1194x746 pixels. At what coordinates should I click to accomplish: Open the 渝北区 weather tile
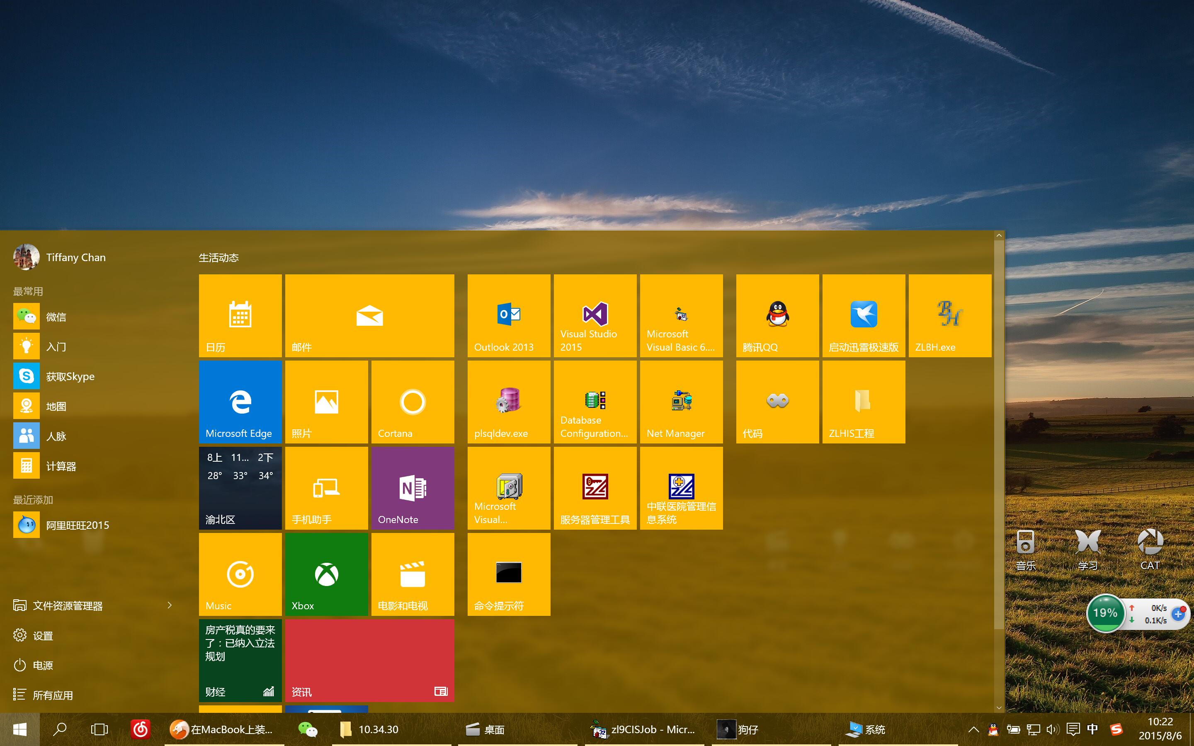click(240, 488)
